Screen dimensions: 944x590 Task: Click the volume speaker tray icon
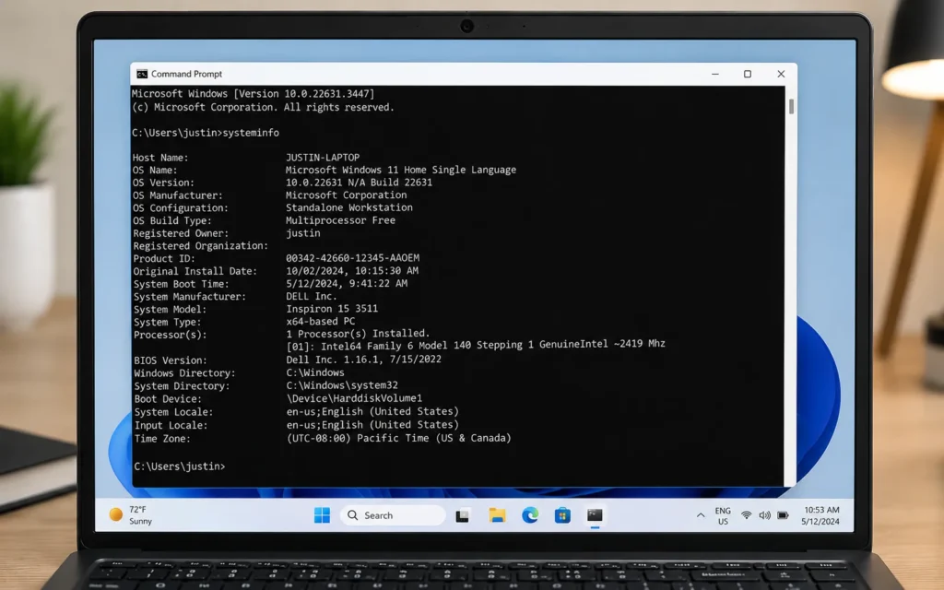tap(764, 515)
